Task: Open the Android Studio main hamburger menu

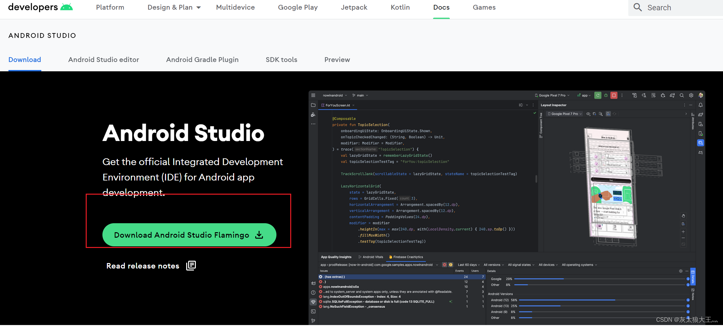Action: [313, 95]
